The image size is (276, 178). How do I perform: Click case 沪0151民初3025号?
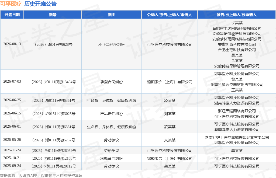tap(54, 114)
